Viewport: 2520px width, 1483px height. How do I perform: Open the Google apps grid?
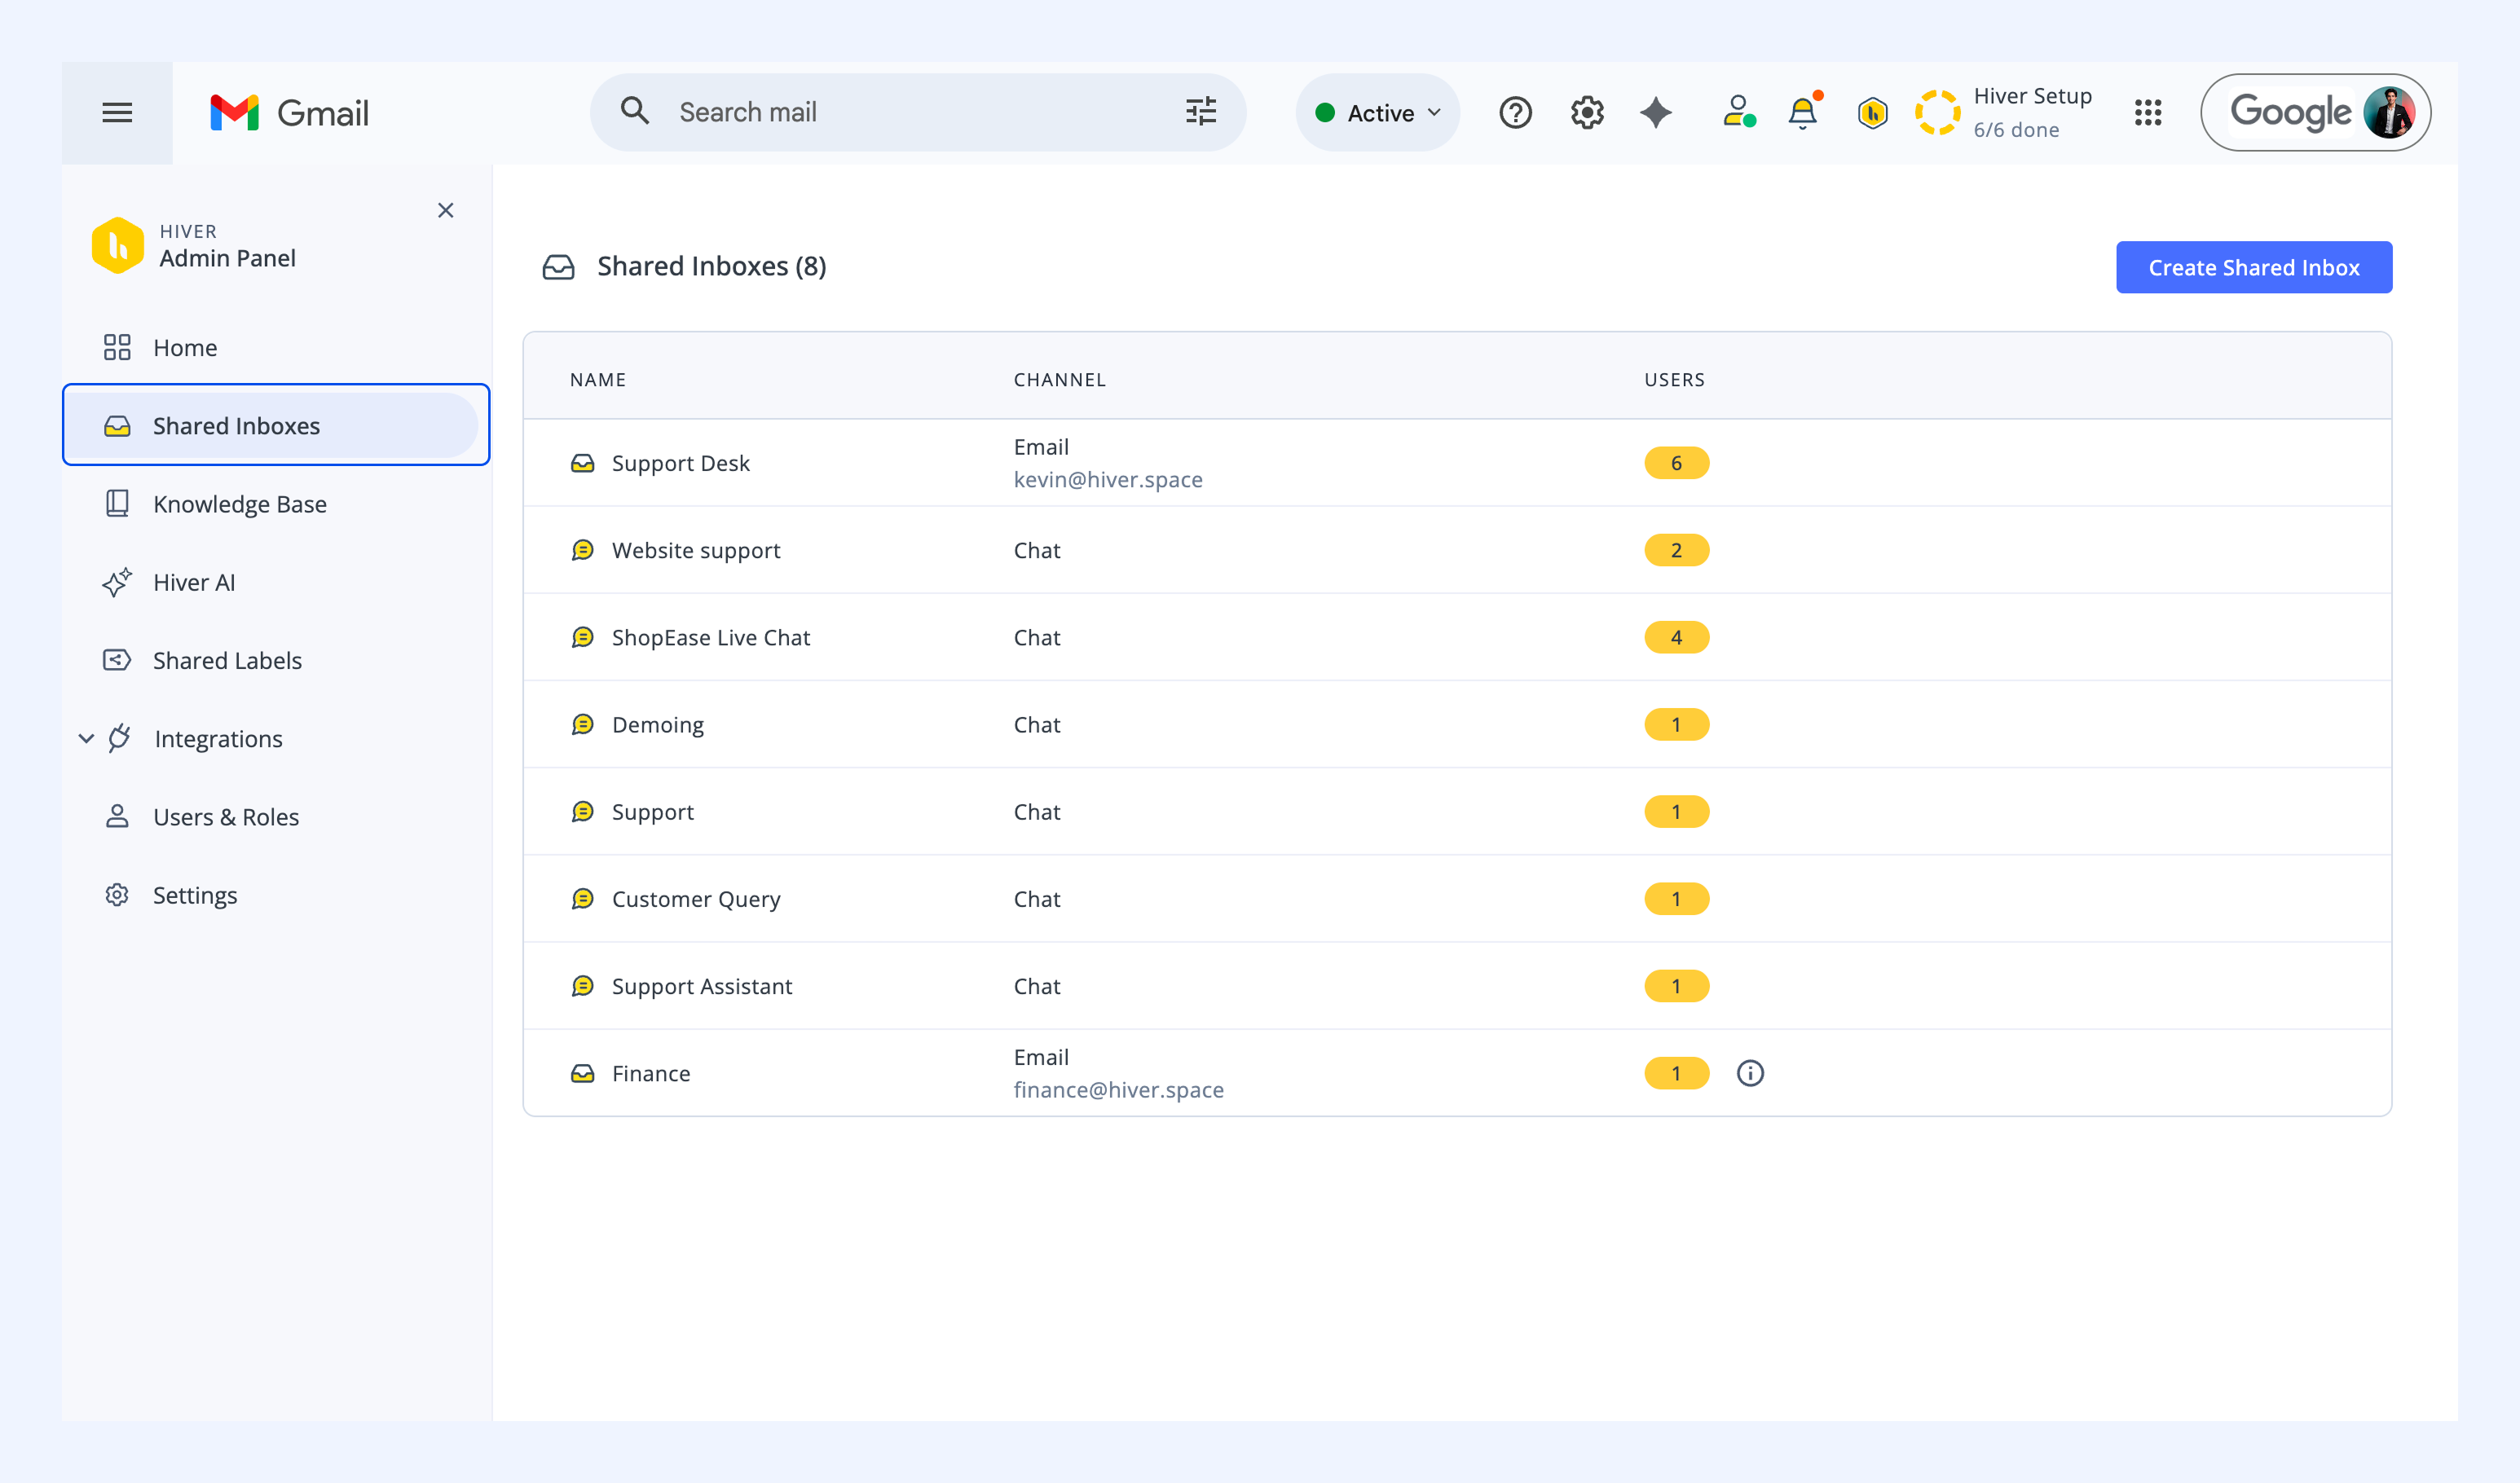click(2148, 113)
